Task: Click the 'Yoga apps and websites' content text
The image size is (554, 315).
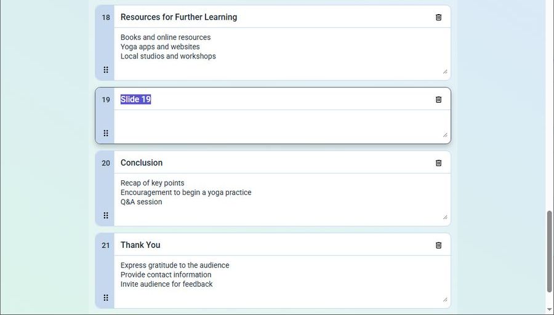Action: [160, 47]
